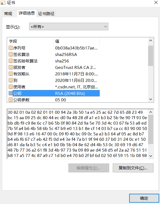This screenshot has height=204, width=160.
Task: Click the 有效期从 field icon
Action: tap(11, 74)
